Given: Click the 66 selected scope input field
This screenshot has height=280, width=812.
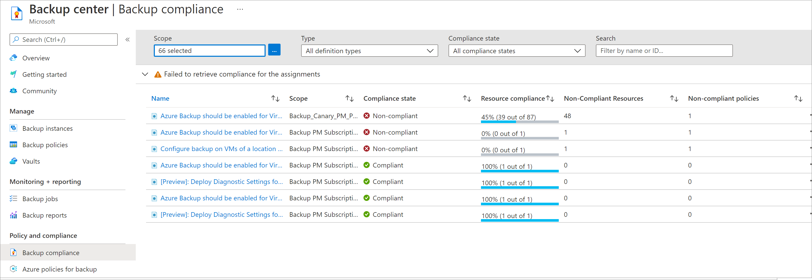Looking at the screenshot, I should click(x=209, y=50).
